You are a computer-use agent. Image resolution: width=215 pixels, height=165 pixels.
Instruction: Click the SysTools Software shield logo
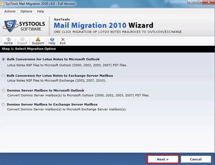point(10,26)
